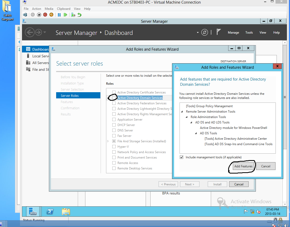Check the Hyper-V role
The width and height of the screenshot is (290, 227).
click(x=114, y=146)
